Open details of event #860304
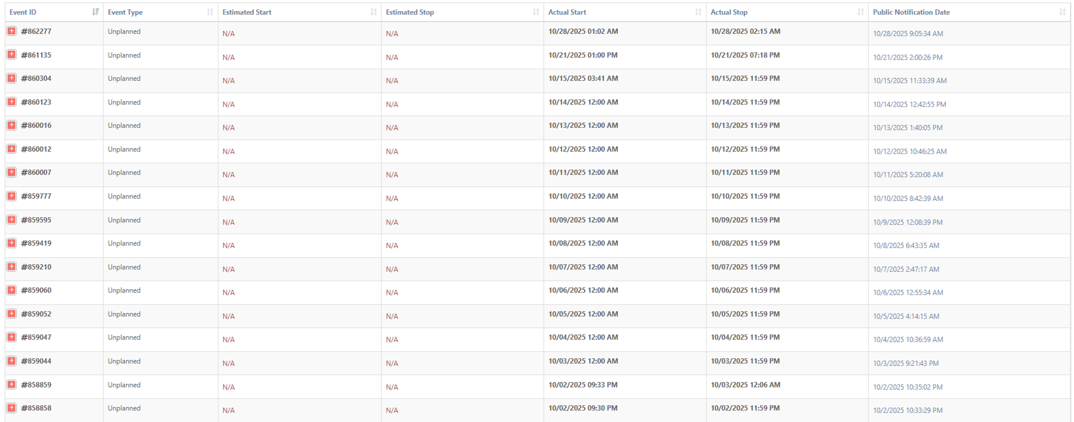Viewport: 1074px width, 422px height. pos(12,78)
